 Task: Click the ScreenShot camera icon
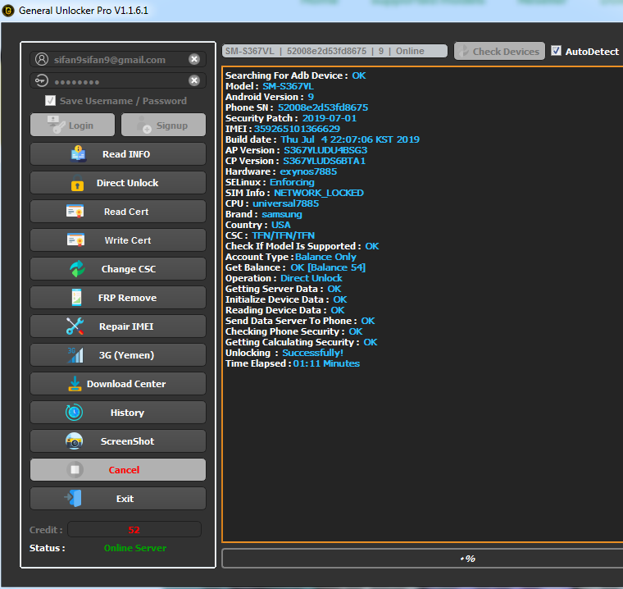coord(75,441)
